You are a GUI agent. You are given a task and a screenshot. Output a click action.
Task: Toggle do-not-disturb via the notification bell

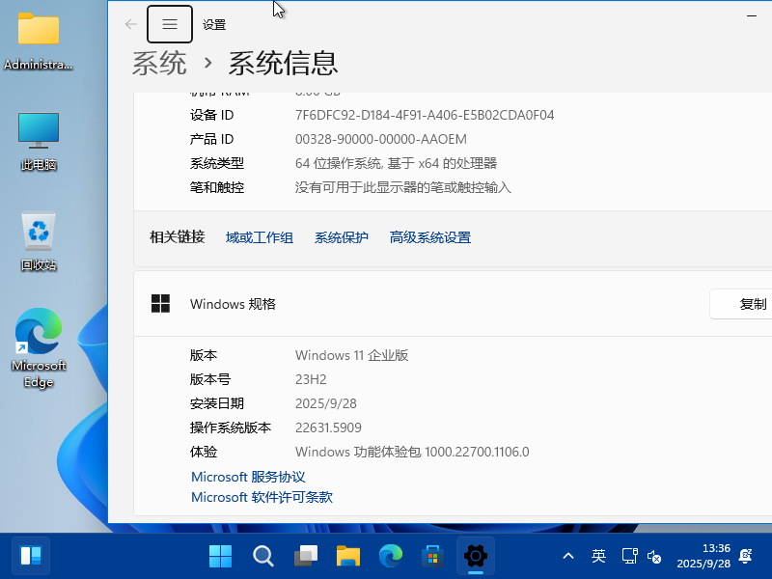743,556
